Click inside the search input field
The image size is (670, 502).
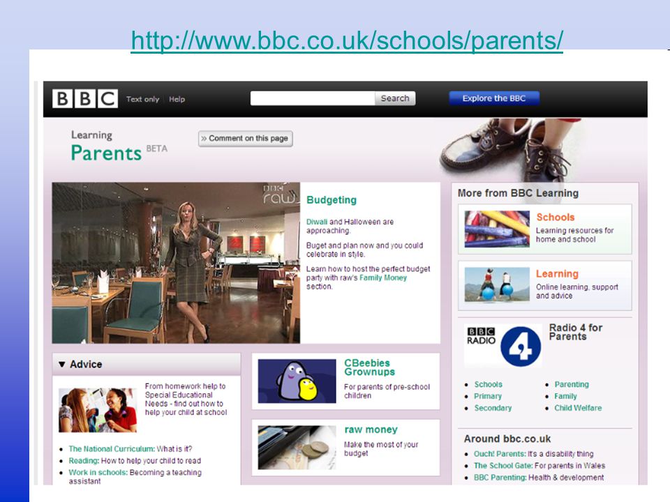click(313, 98)
